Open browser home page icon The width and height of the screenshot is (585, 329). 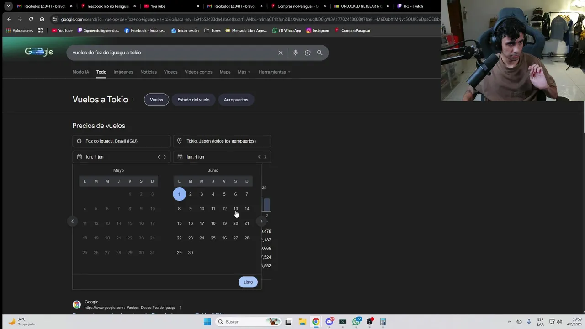pos(42,19)
